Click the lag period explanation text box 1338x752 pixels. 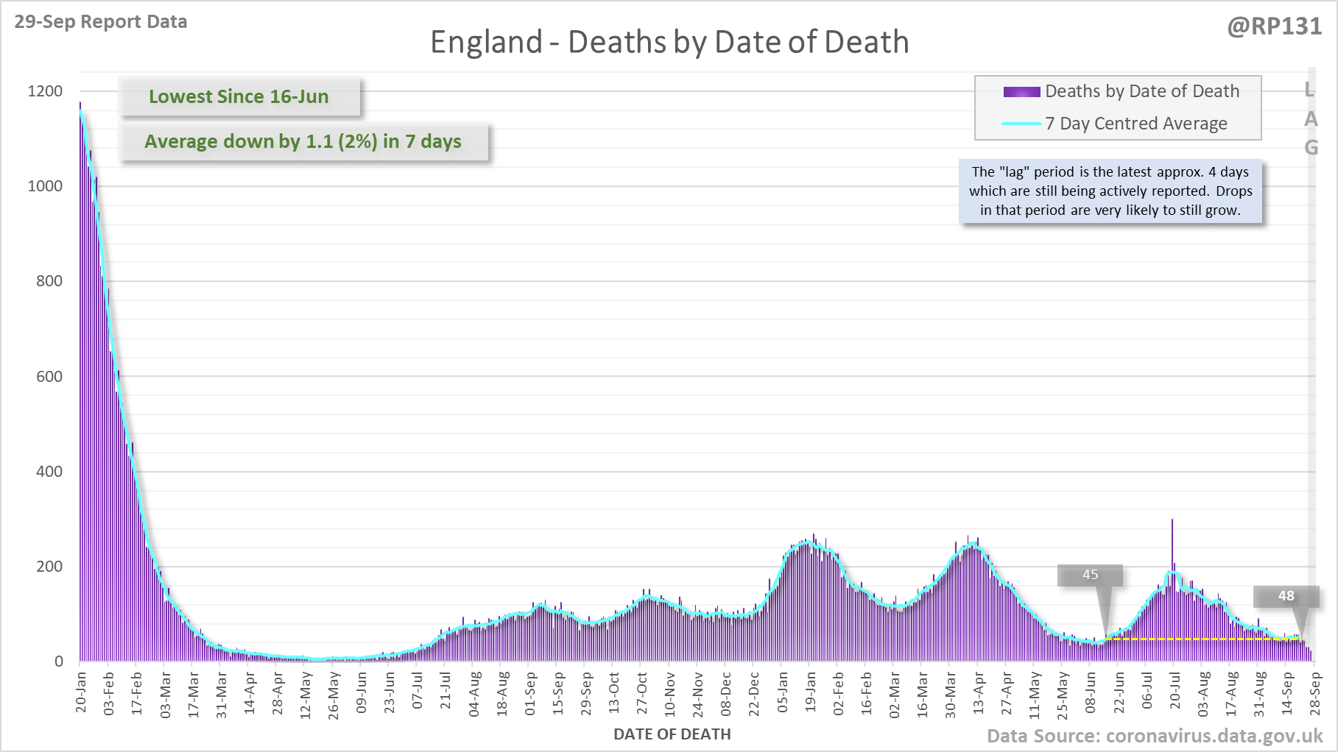1110,191
